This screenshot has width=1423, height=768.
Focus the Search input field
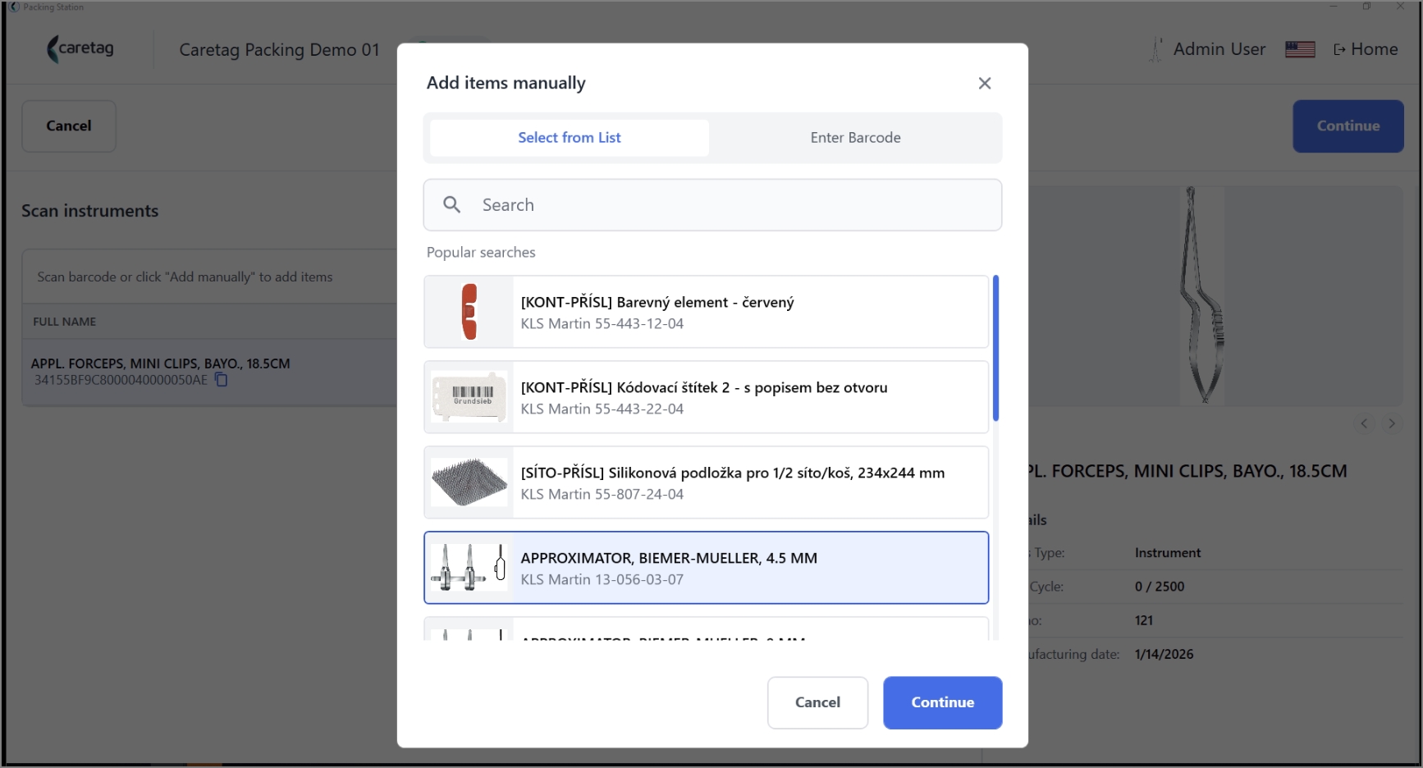coord(712,205)
